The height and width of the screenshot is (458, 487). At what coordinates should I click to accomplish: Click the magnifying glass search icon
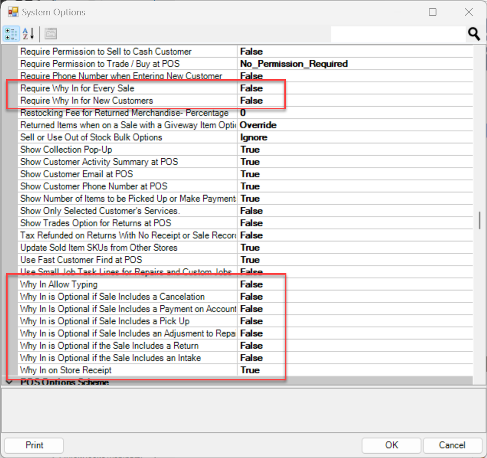click(x=474, y=34)
